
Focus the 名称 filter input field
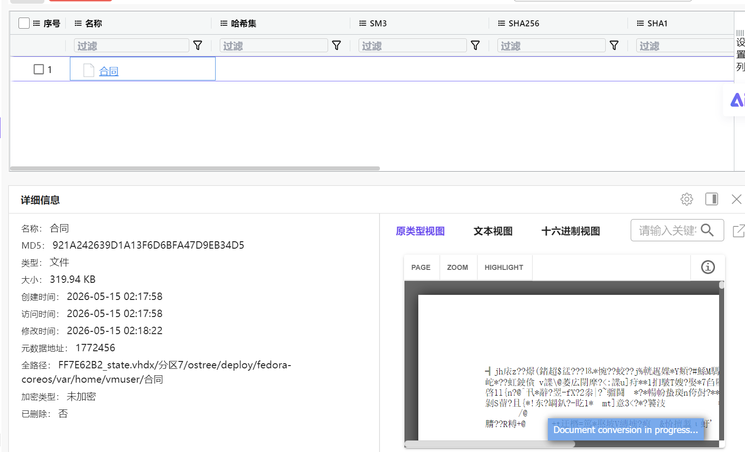[131, 45]
